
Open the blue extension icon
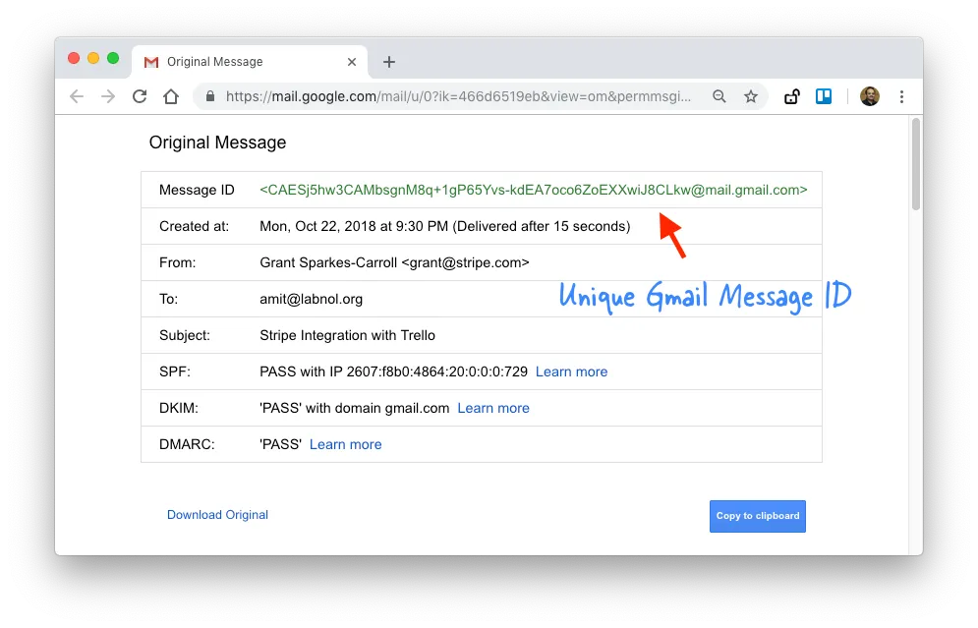coord(824,96)
